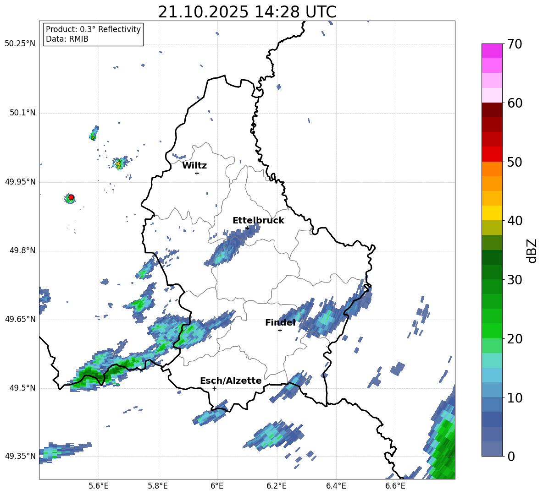Click the cross marker below Esch/Alzette
543x495 pixels.
click(x=214, y=388)
